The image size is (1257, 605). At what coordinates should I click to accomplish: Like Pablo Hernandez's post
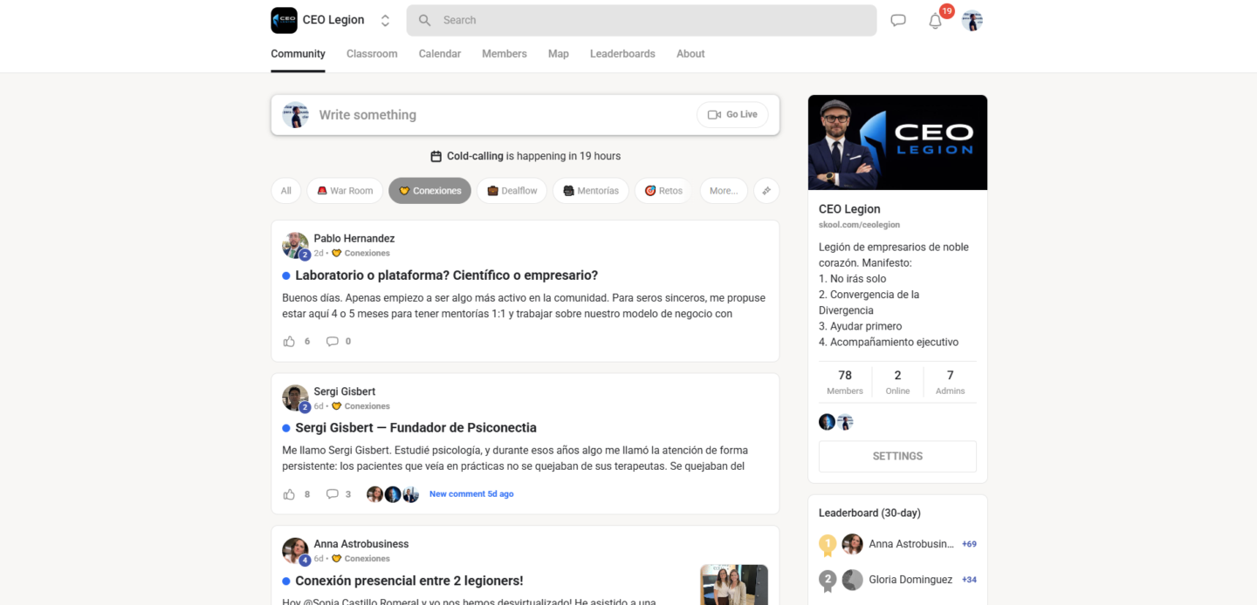[x=289, y=342]
